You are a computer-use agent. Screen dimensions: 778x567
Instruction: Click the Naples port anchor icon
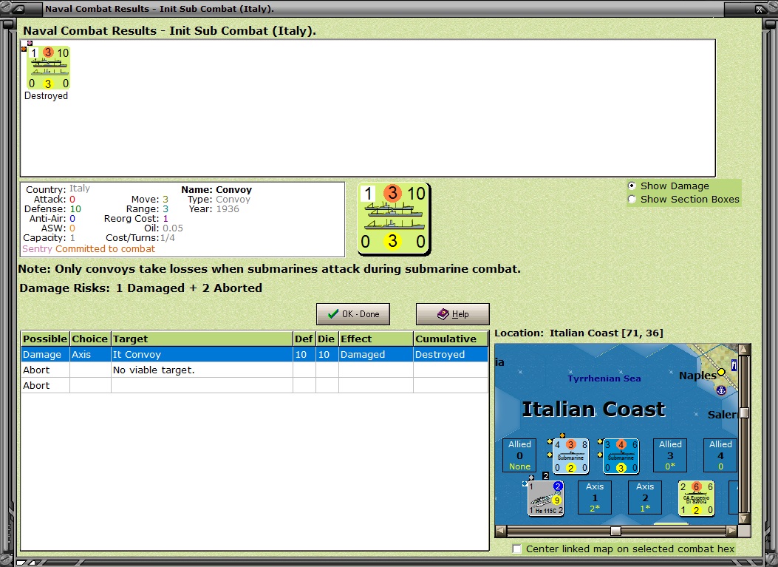point(721,390)
